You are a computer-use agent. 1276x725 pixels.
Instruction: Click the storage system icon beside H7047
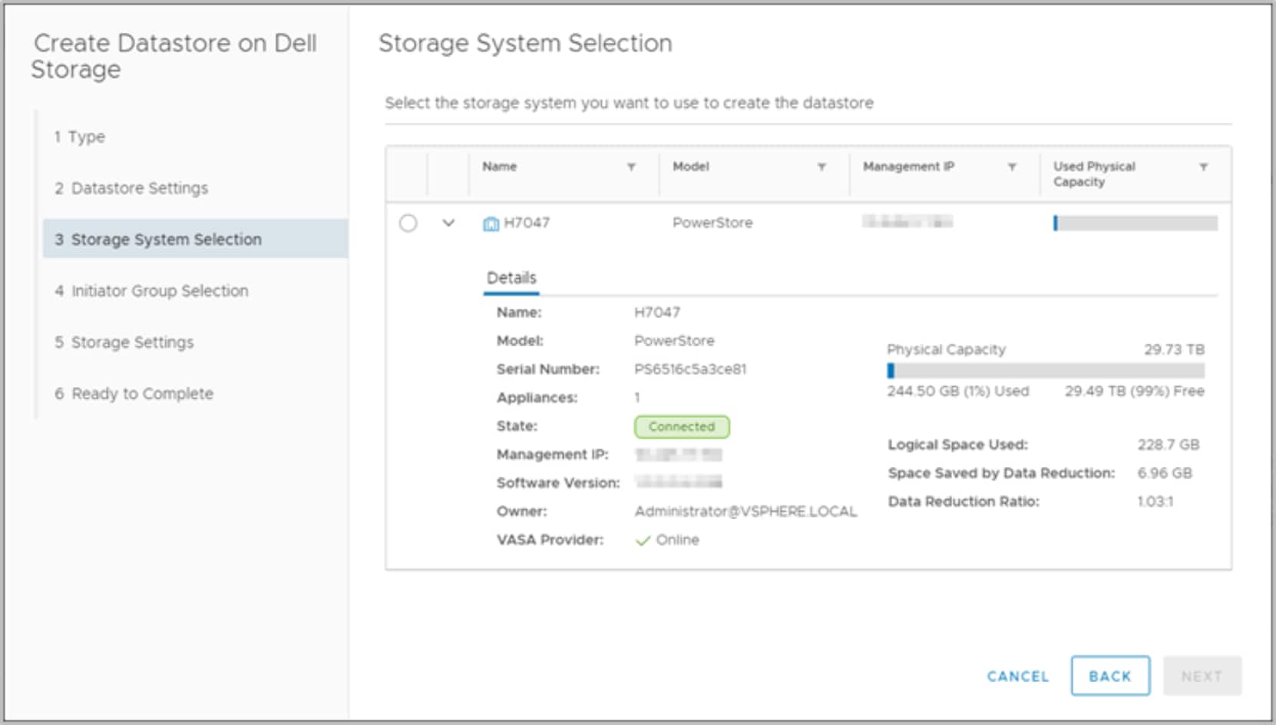[491, 223]
